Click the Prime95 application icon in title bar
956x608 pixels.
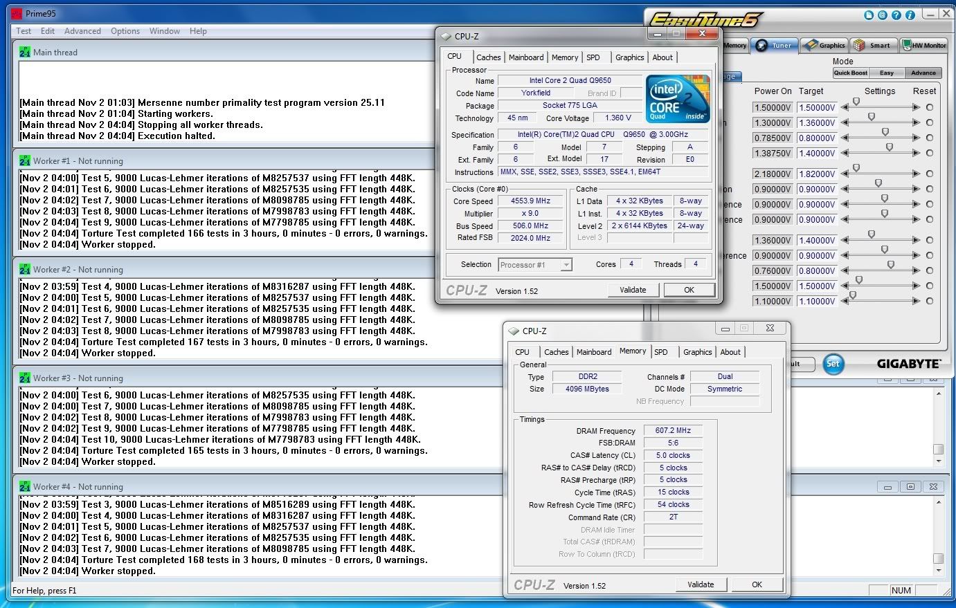pos(16,13)
